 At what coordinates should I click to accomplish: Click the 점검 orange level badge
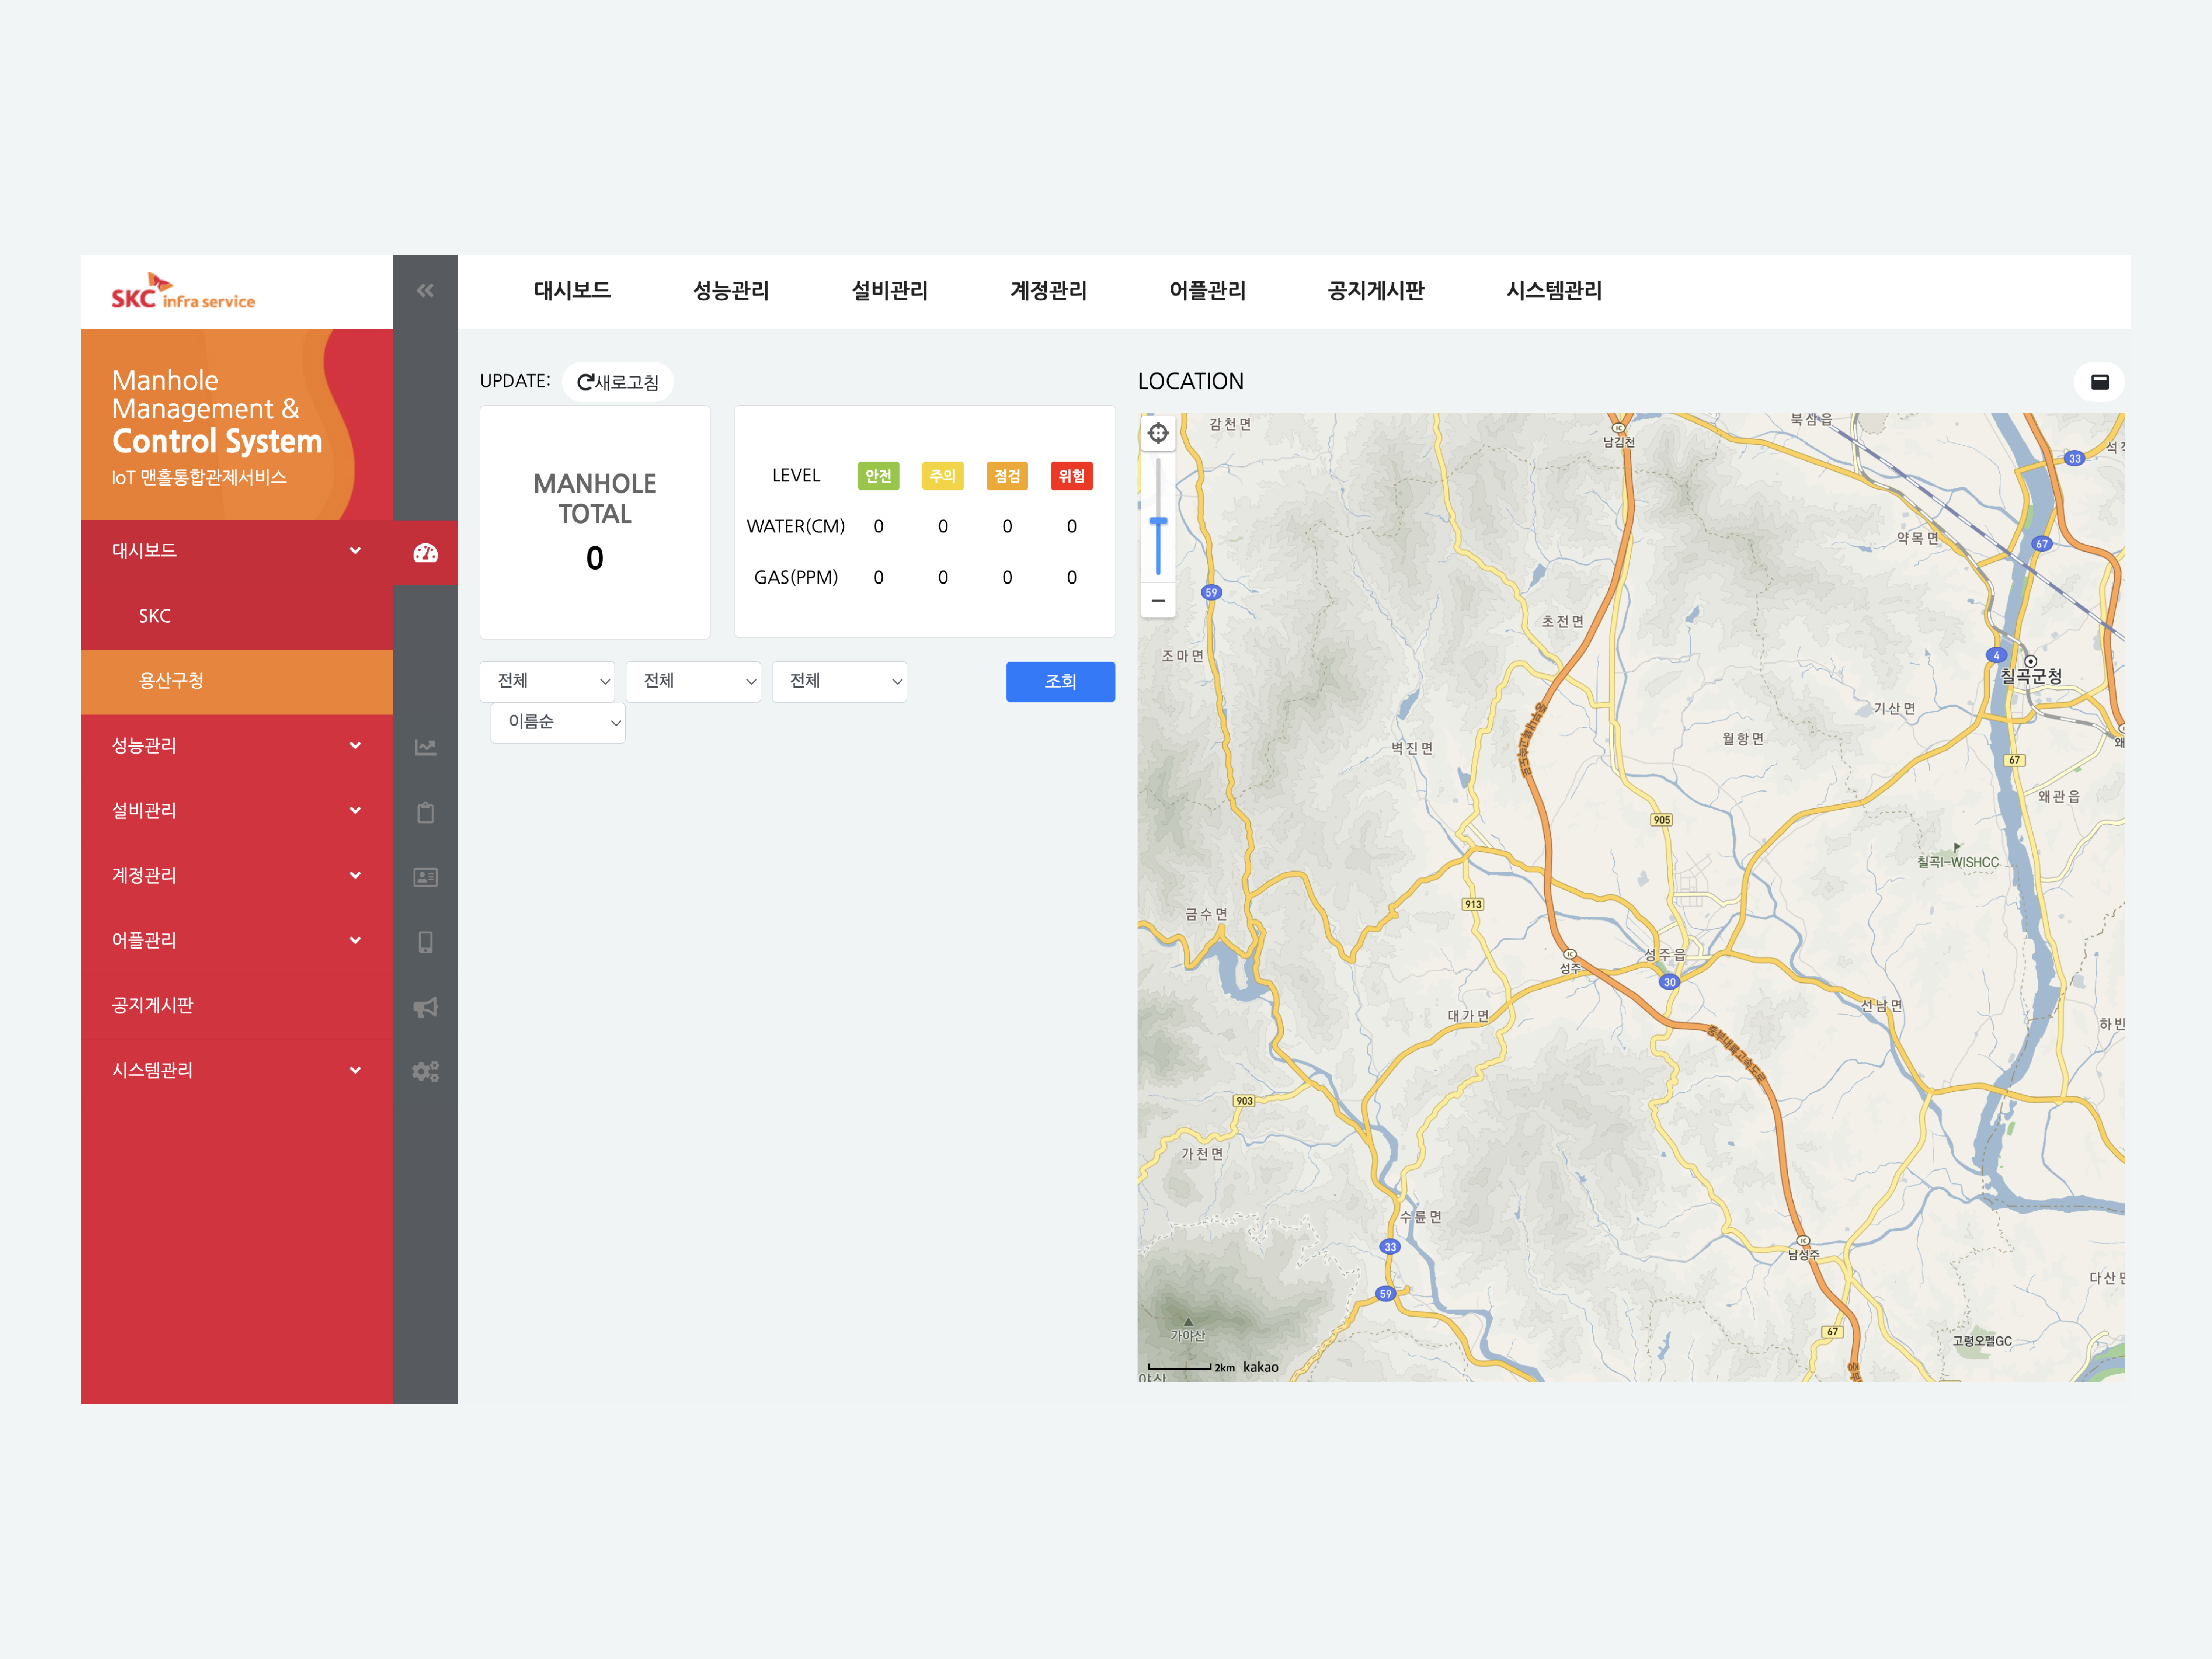(x=1007, y=476)
